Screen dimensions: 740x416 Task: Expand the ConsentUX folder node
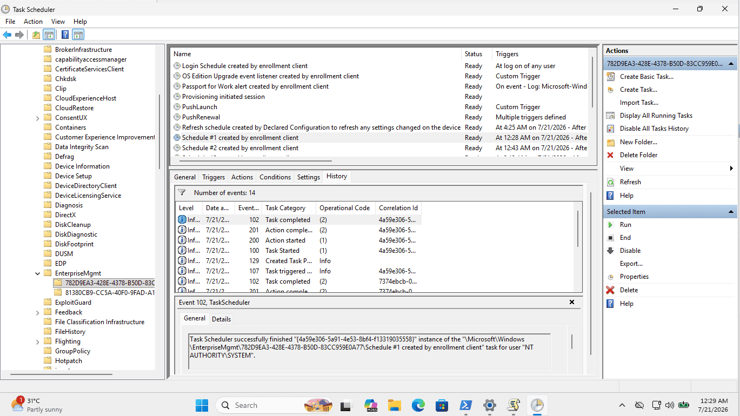click(x=37, y=118)
